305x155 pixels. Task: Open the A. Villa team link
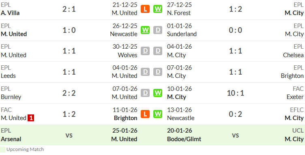pos(10,13)
